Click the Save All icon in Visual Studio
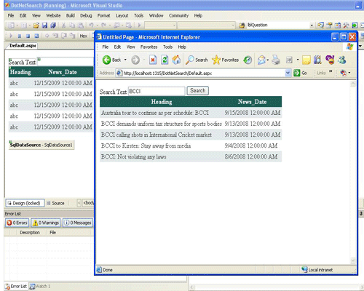364x291 pixels. pos(53,25)
